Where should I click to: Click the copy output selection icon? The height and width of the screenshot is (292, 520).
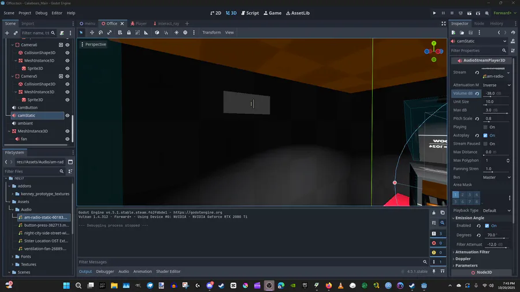pos(443,212)
